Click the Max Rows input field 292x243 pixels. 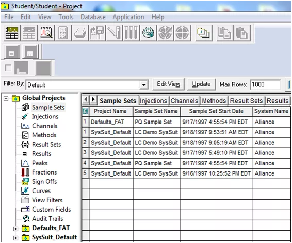(x=265, y=85)
